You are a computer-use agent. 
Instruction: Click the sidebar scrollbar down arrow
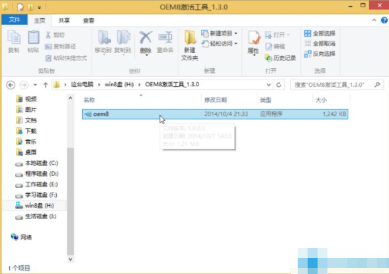[x=70, y=259]
